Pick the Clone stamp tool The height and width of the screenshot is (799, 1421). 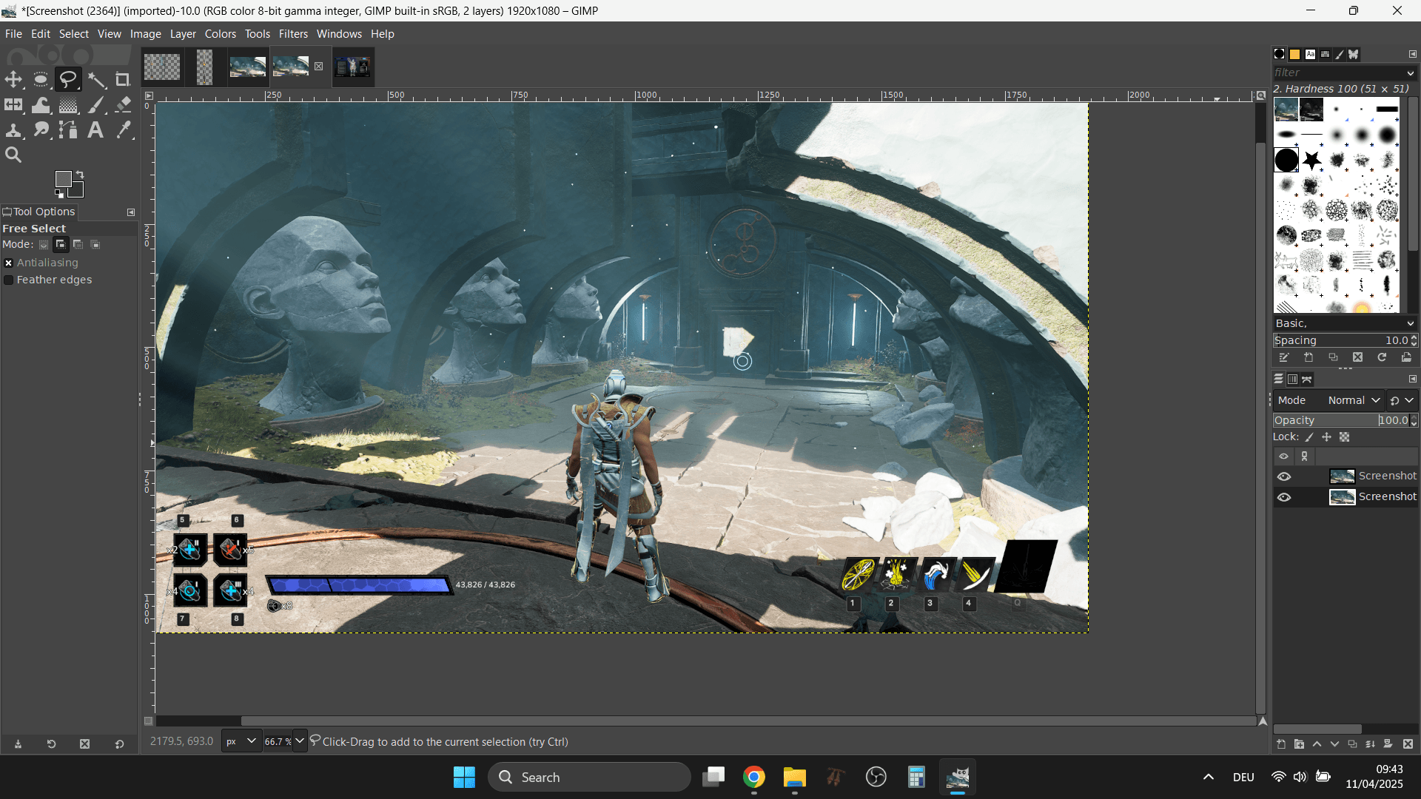click(13, 130)
